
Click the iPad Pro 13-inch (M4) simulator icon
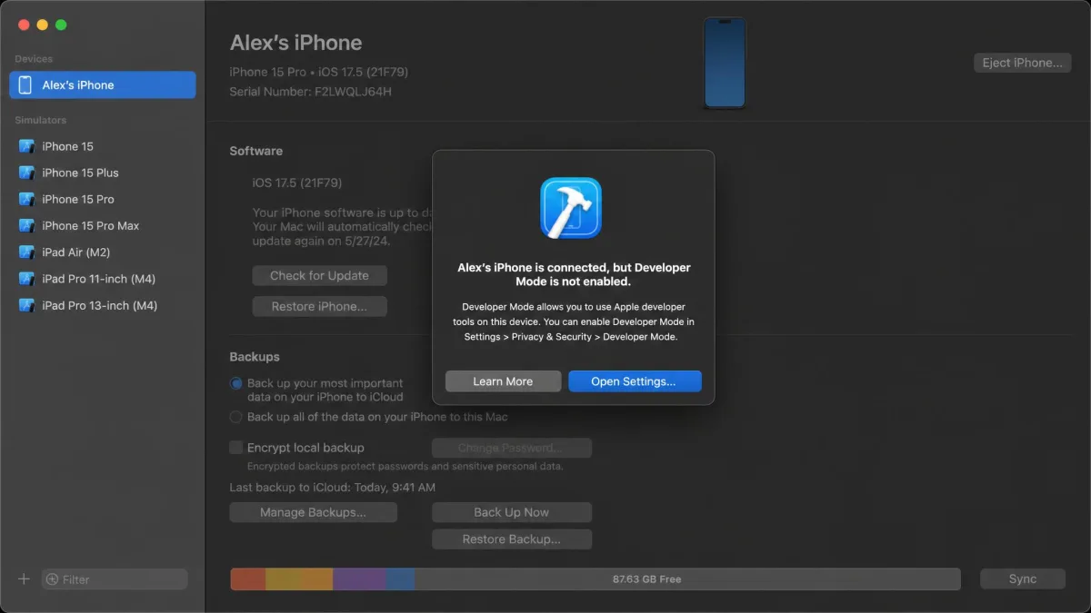click(x=26, y=305)
